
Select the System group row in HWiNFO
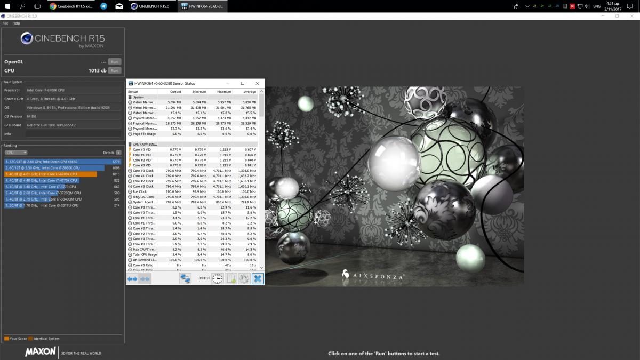click(193, 97)
